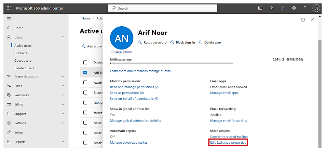The width and height of the screenshot is (326, 157).
Task: Expand the Support chevron
Action: pyautogui.click(x=63, y=114)
